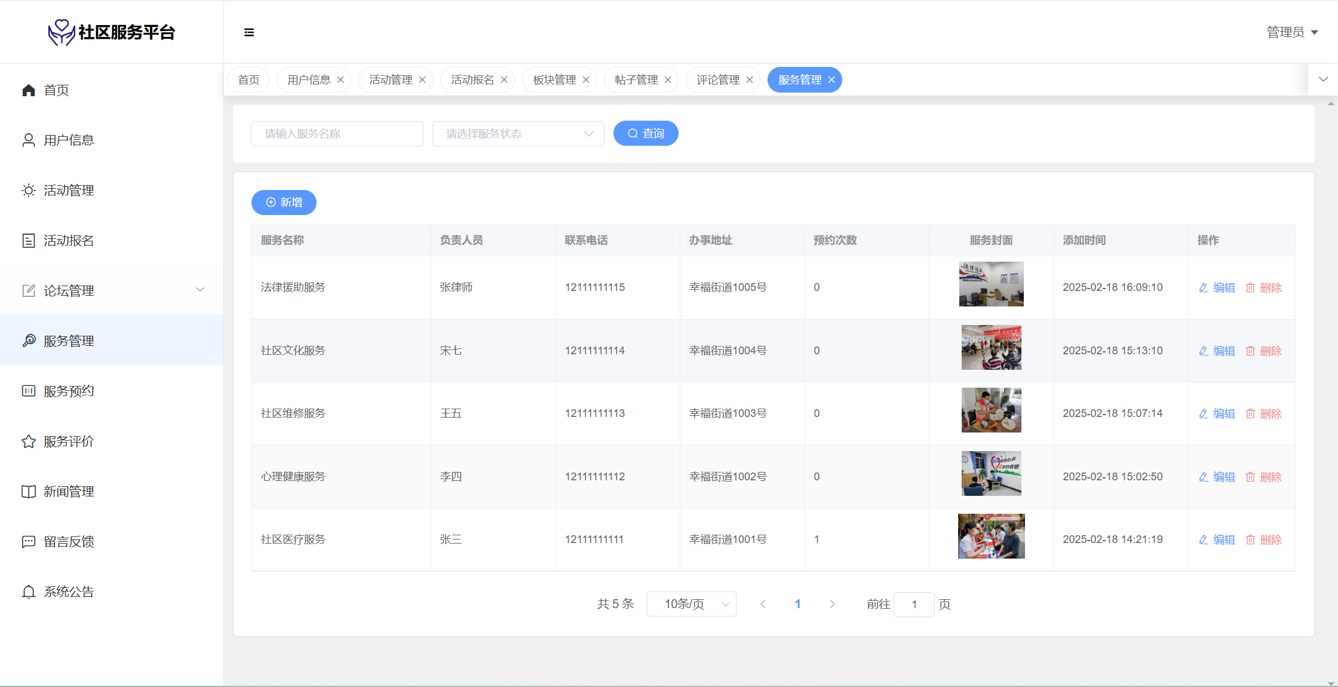
Task: Click the 新增 add button
Action: tap(284, 203)
